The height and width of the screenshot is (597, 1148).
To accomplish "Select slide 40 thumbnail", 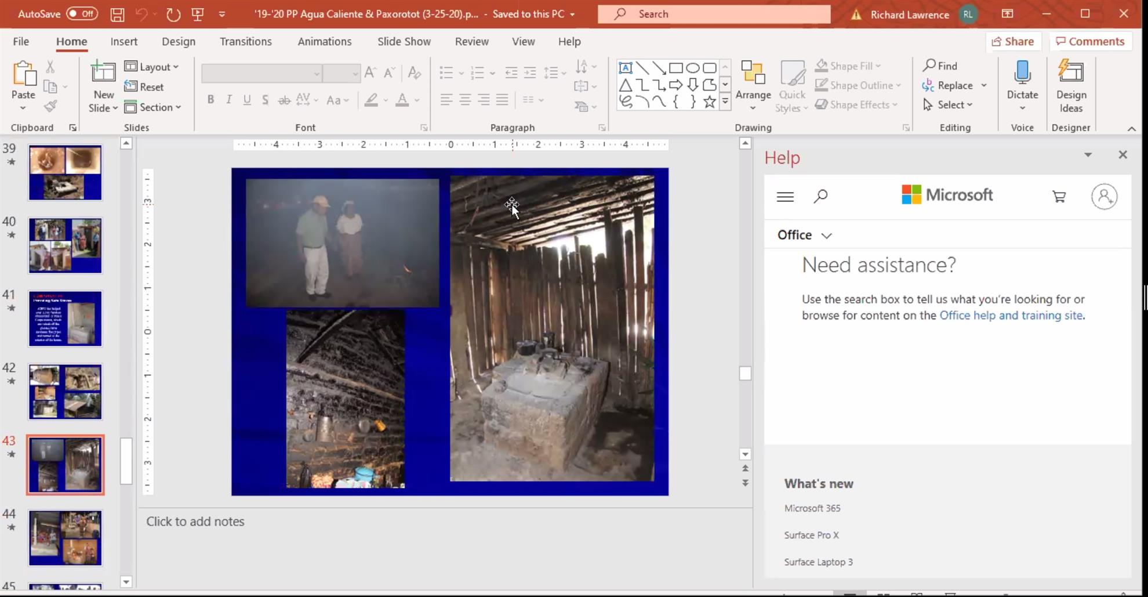I will pyautogui.click(x=66, y=245).
